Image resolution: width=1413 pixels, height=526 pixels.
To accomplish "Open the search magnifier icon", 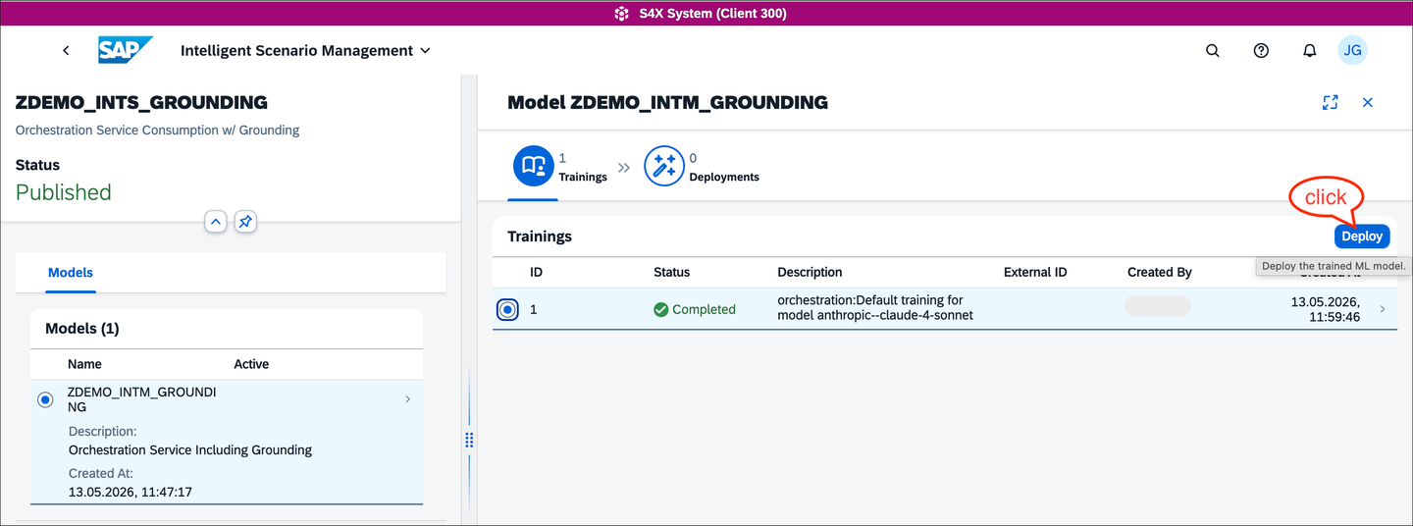I will 1213,51.
